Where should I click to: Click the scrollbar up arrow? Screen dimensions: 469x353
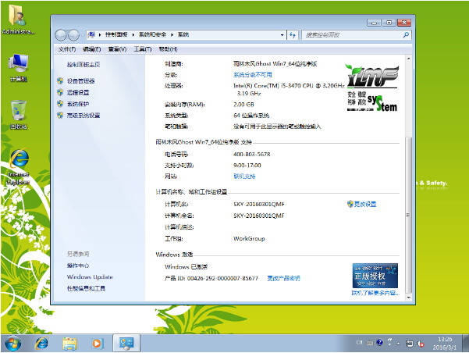408,59
